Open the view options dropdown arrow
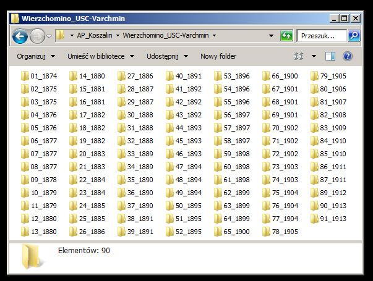373x281 pixels. 314,56
